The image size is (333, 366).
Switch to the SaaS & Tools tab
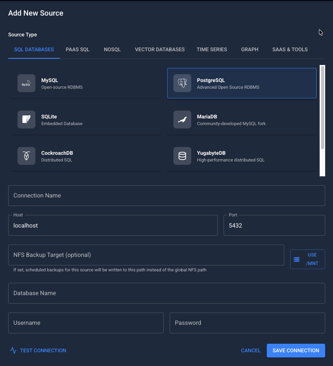click(290, 49)
